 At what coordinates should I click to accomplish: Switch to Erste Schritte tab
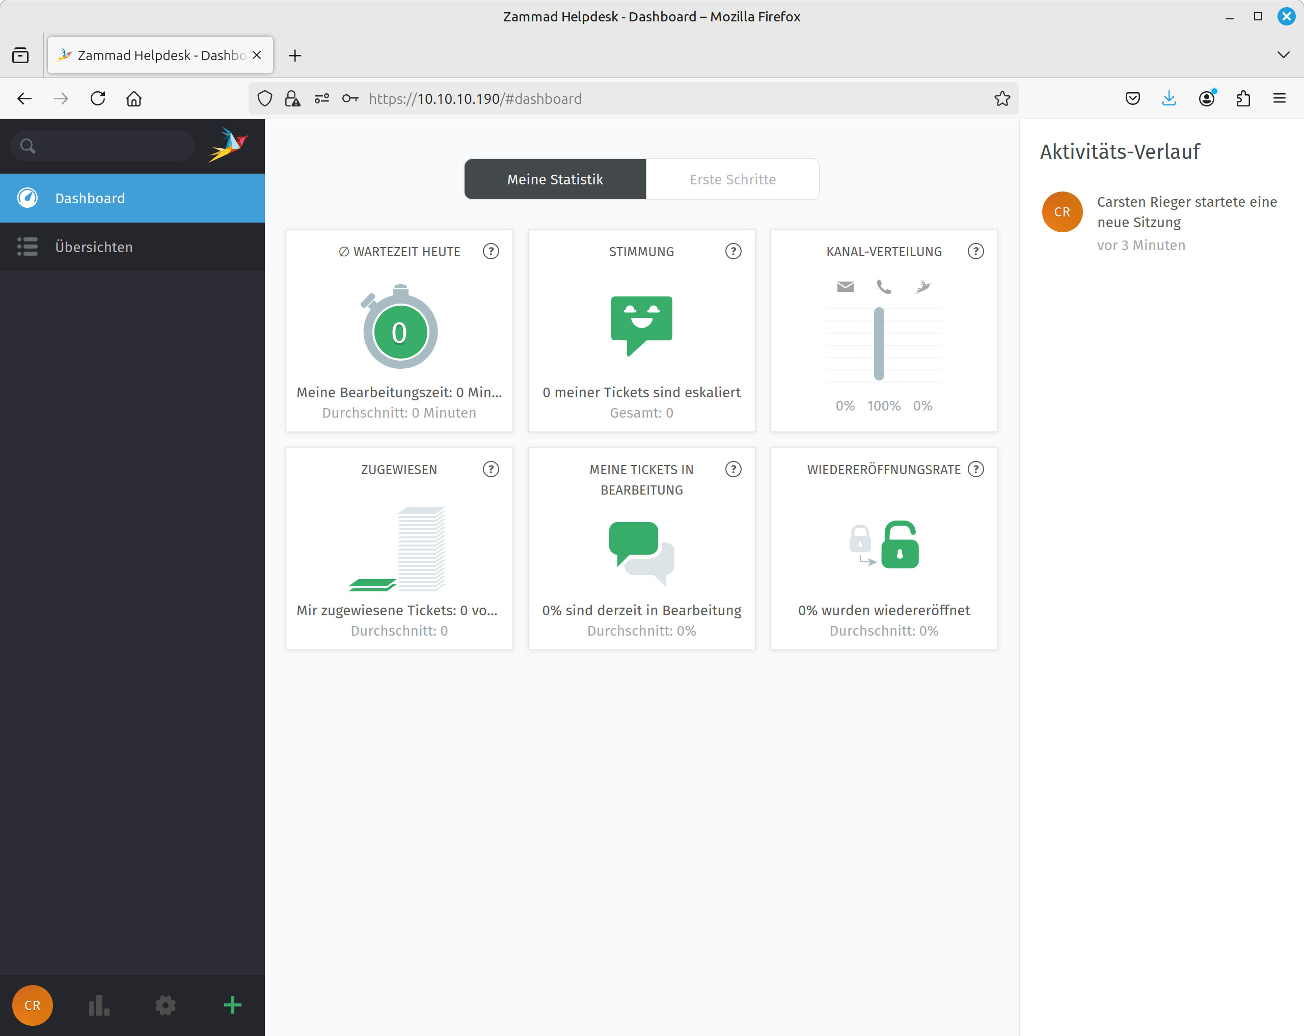(x=732, y=179)
